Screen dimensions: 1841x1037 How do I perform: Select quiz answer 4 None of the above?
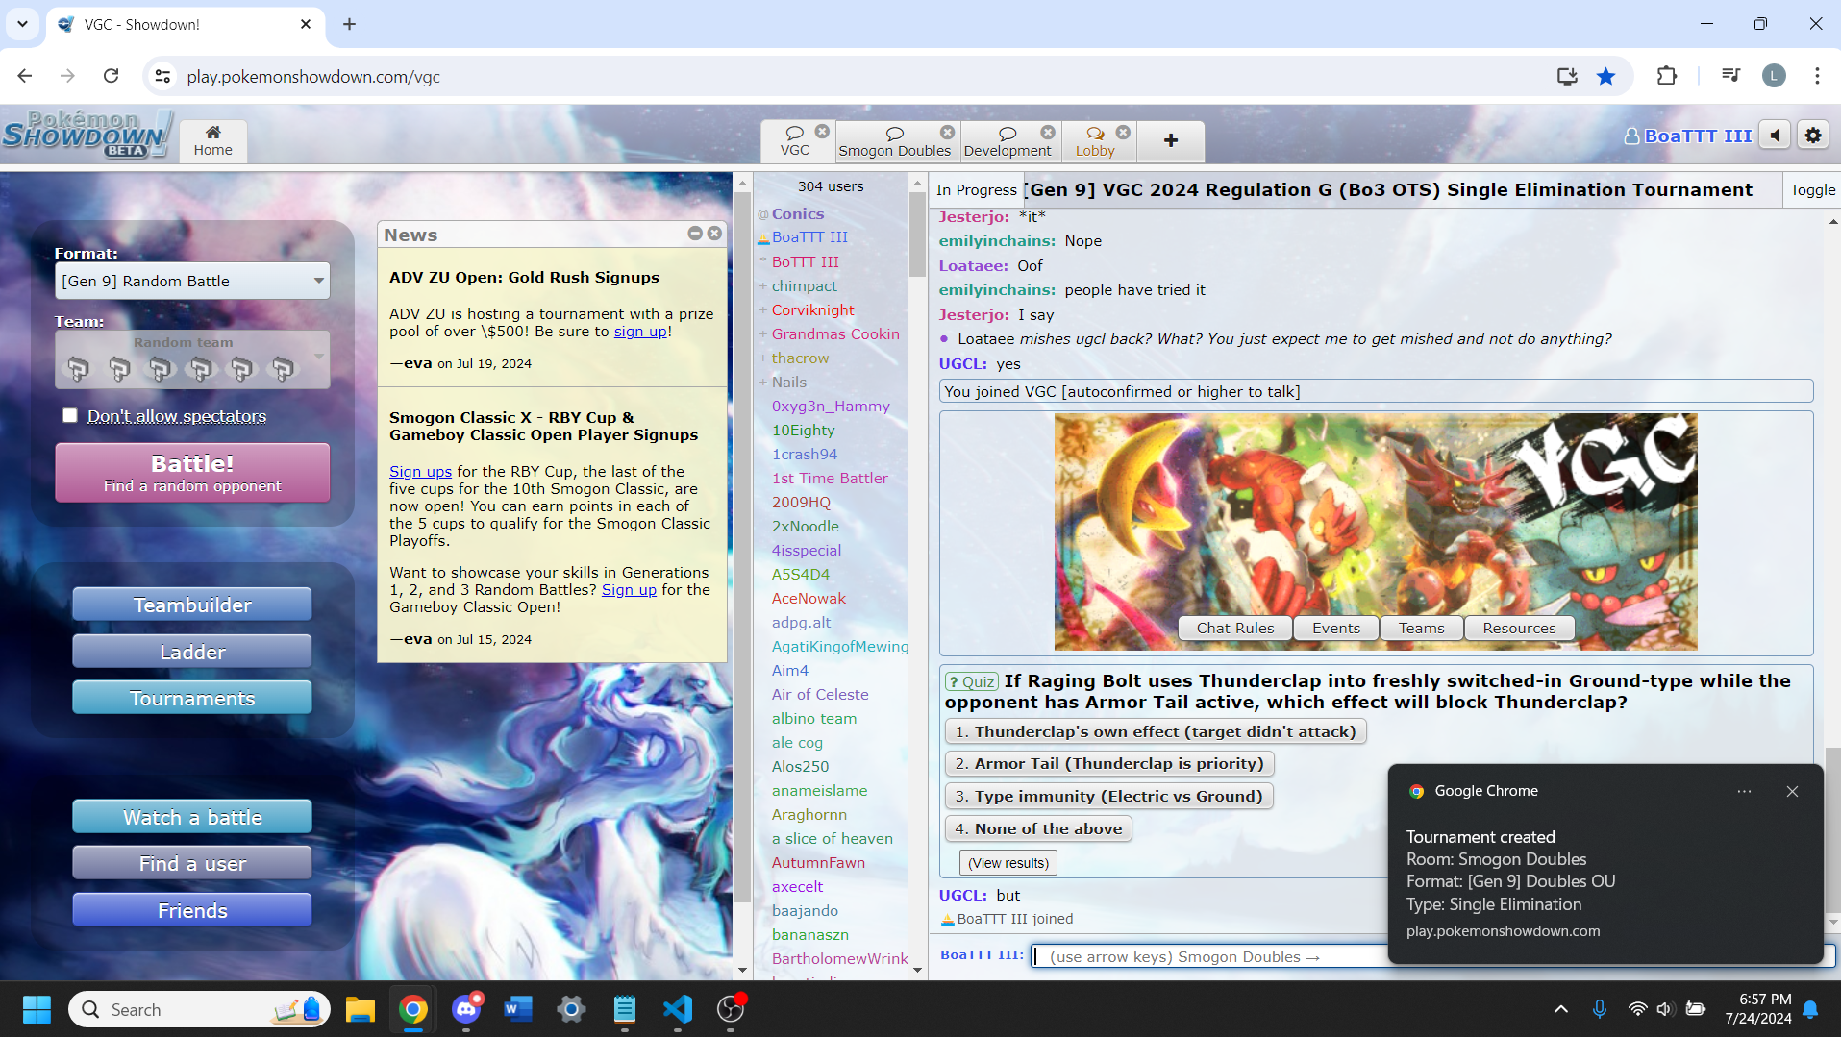click(1038, 828)
